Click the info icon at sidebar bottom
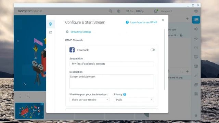Screen dimensions: 219x123 [196, 115]
